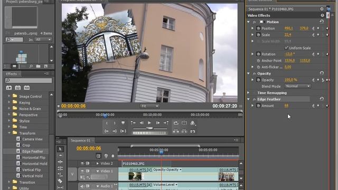Click the Extract button
Viewport: 338px width, 190px height.
pos(184,131)
